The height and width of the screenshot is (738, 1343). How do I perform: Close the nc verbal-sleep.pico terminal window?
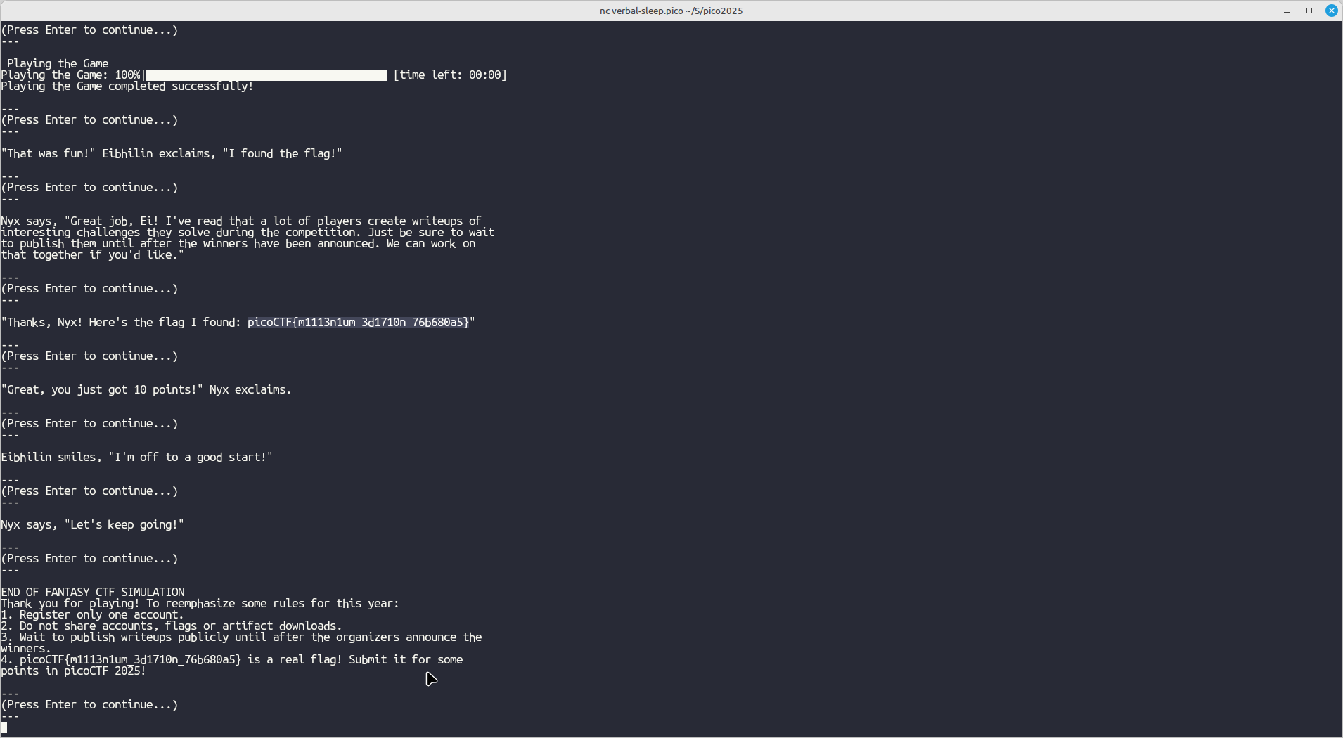pos(1331,11)
